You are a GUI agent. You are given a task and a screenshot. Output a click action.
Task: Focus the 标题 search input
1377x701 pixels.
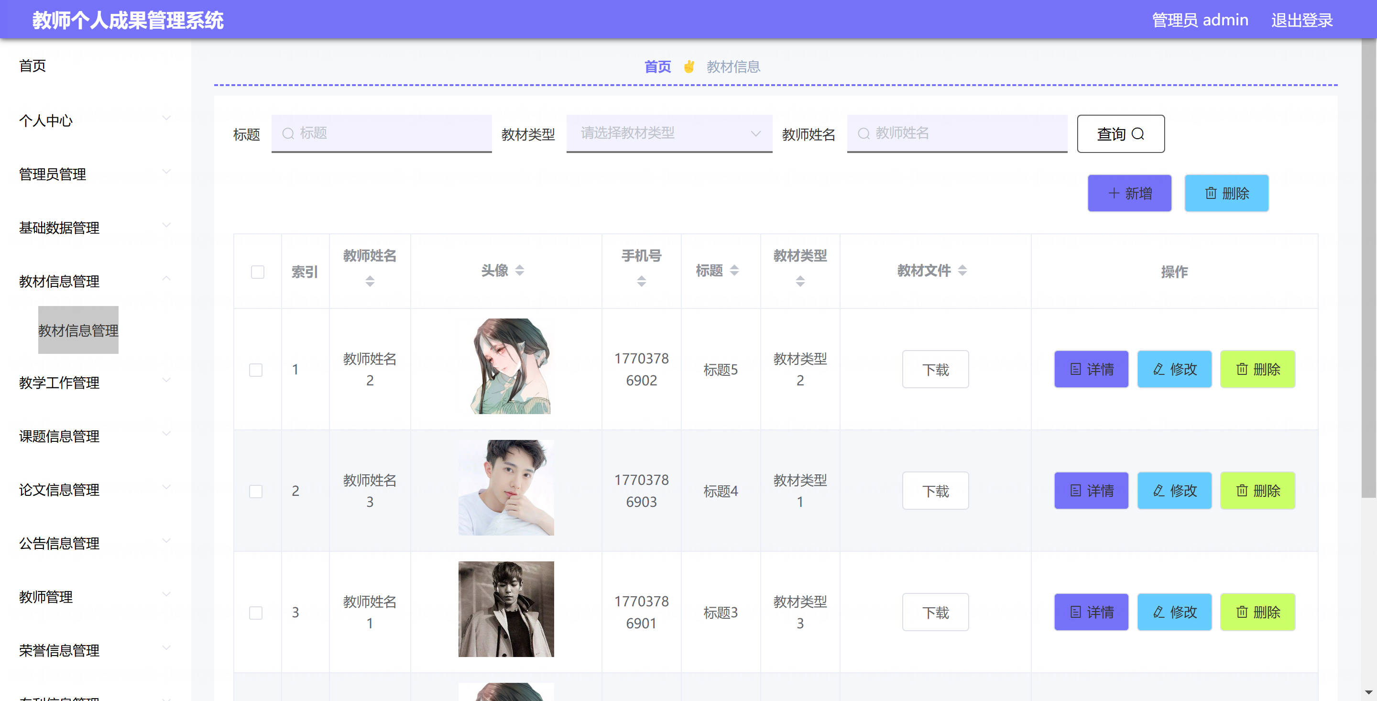[x=382, y=133]
